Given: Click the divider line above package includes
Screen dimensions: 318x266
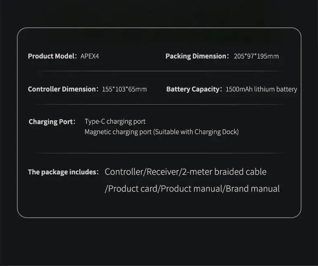Looking at the screenshot, I should [159, 153].
